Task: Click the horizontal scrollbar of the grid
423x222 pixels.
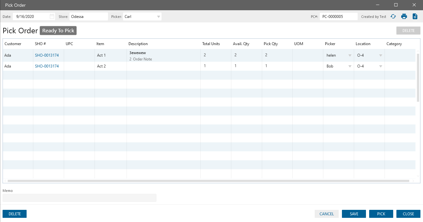Action: pos(208,181)
